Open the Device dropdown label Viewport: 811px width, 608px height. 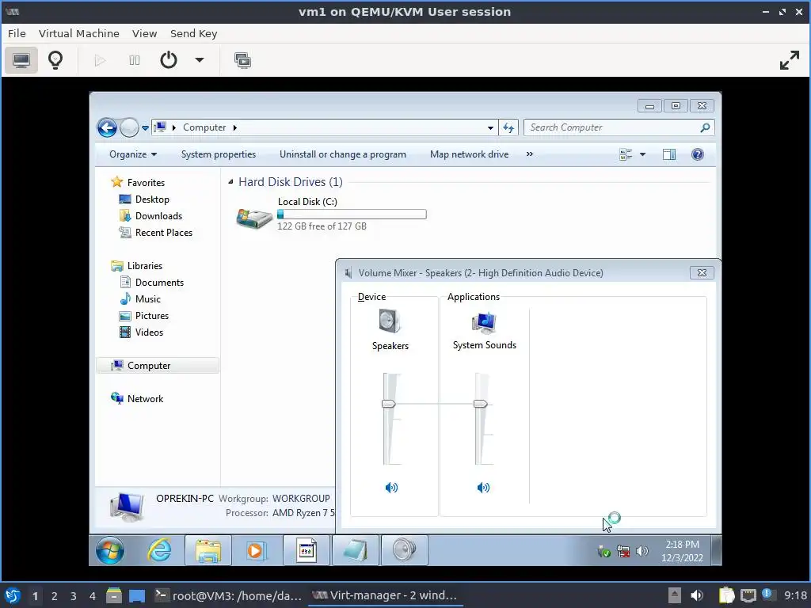(x=372, y=297)
